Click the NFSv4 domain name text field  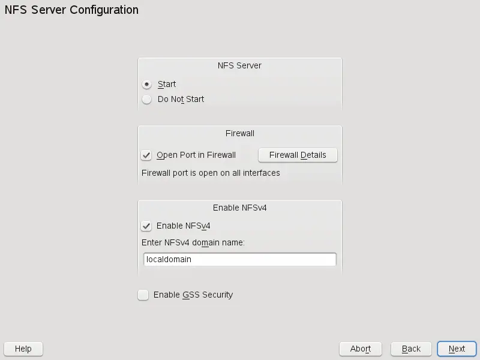pos(240,260)
